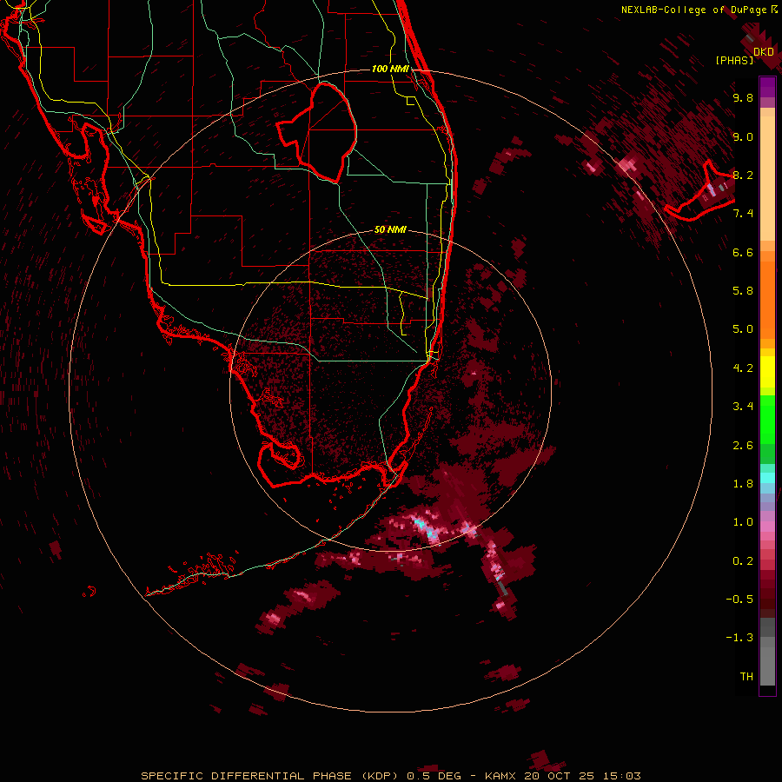Pick the bright green segment of the color bar

click(x=767, y=419)
